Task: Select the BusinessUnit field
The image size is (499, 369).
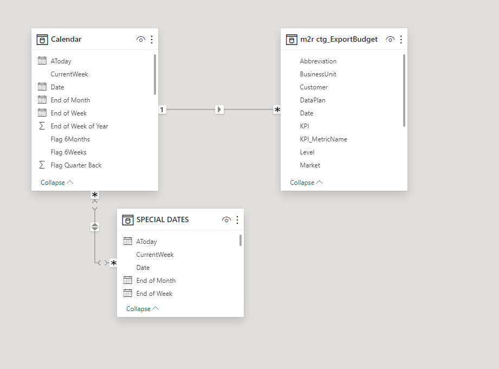Action: (318, 74)
